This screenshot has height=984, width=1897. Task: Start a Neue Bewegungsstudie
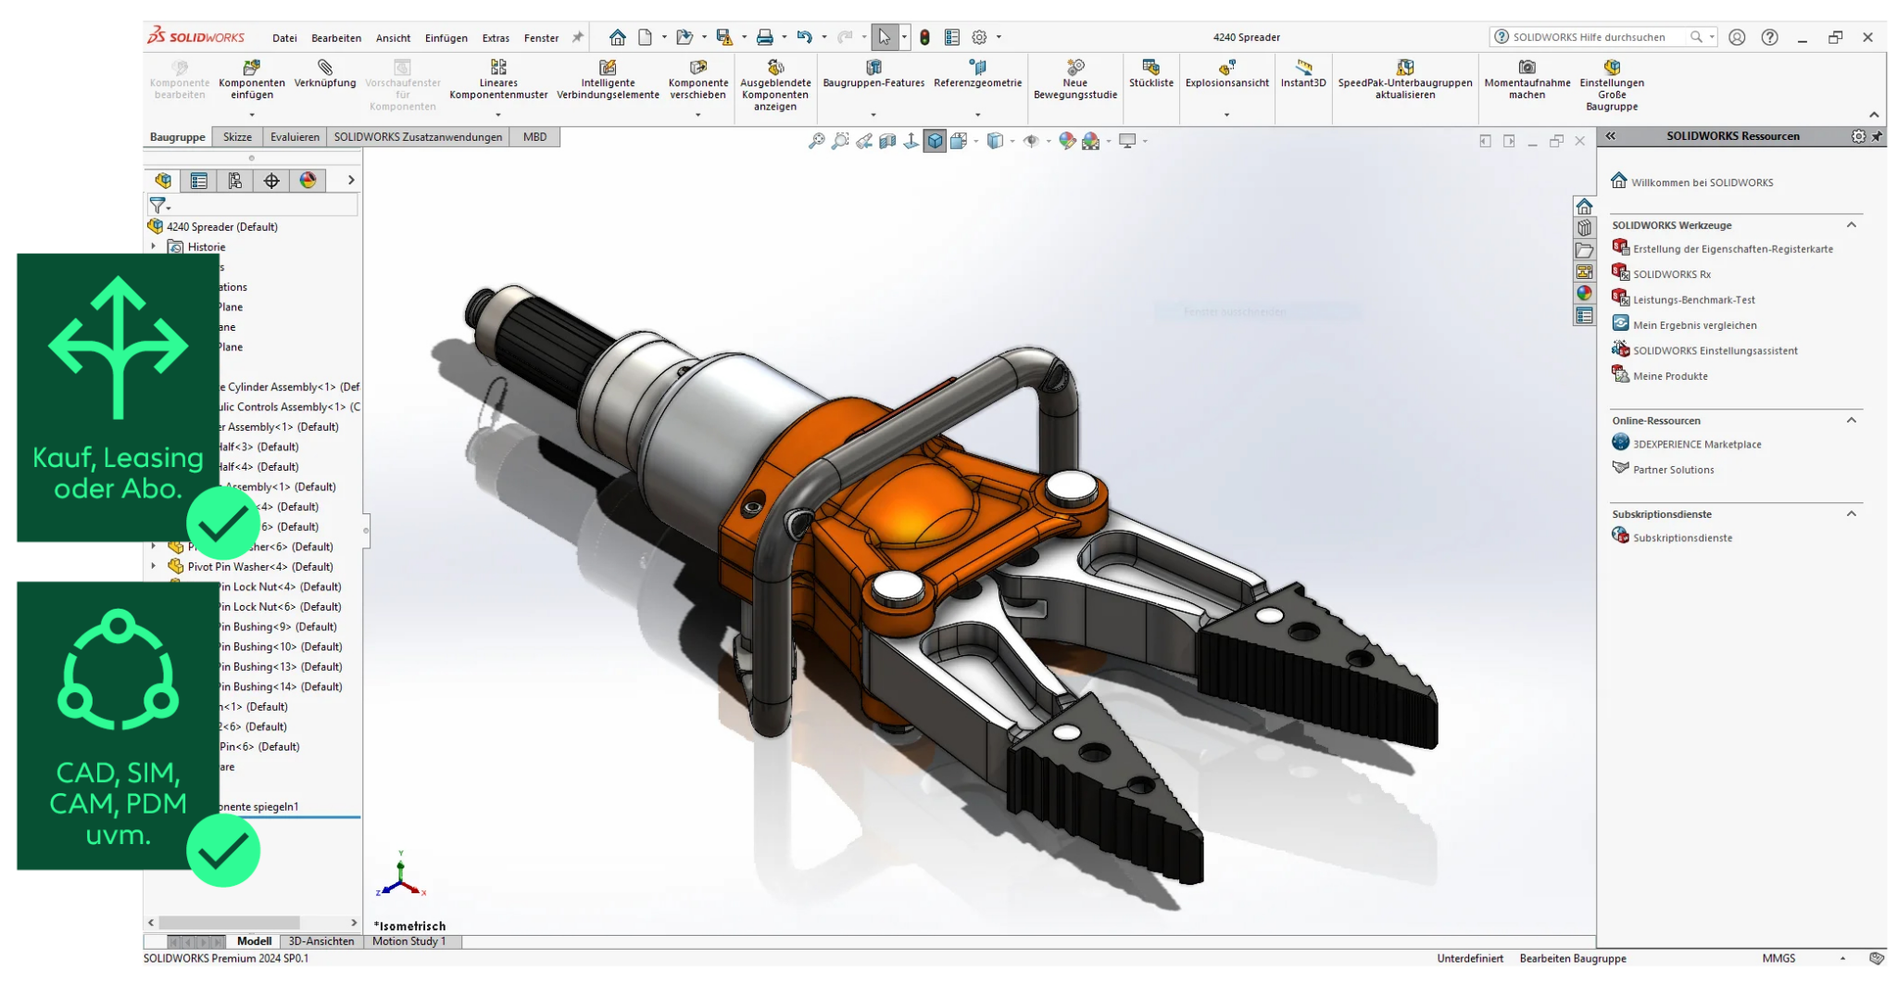point(1074,79)
